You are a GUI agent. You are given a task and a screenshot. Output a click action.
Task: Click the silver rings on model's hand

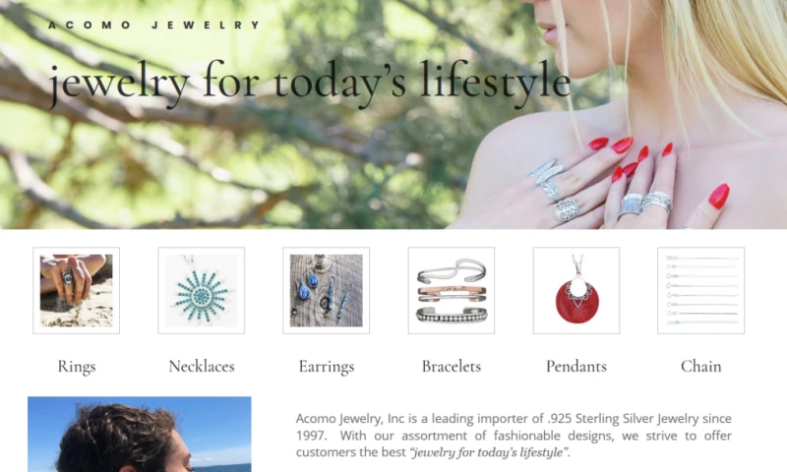pyautogui.click(x=600, y=193)
